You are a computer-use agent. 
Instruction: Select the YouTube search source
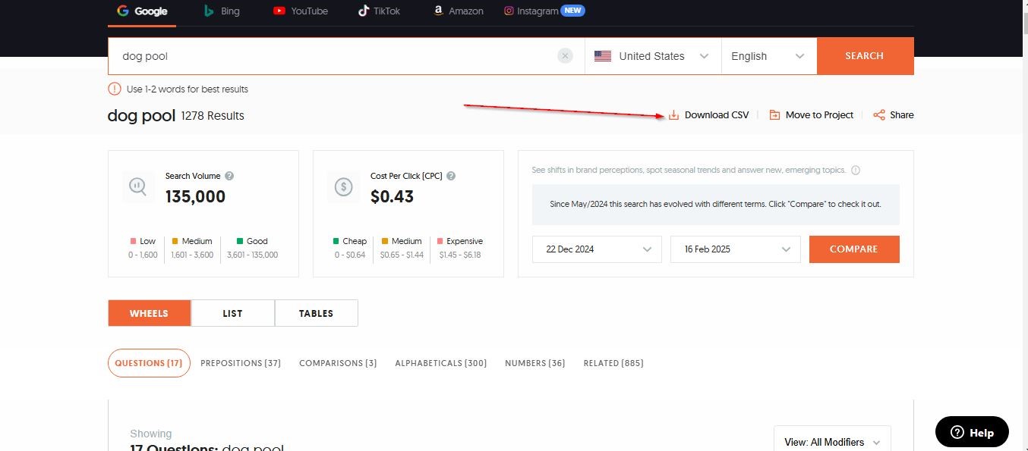pos(300,11)
